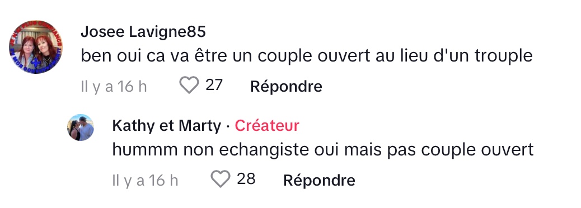Visit the Kathy et Marty username link

point(166,126)
